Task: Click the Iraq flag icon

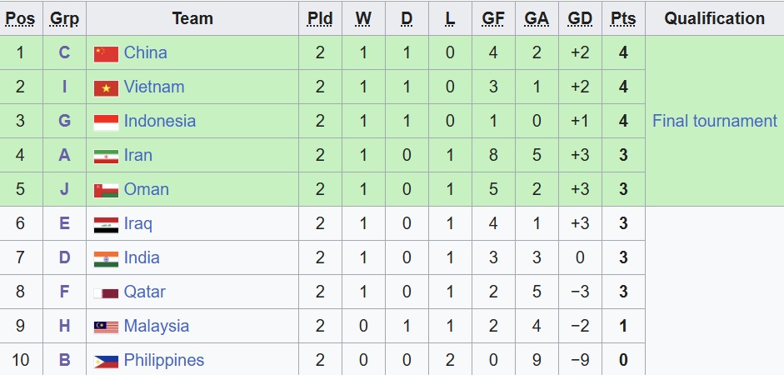Action: (x=106, y=224)
